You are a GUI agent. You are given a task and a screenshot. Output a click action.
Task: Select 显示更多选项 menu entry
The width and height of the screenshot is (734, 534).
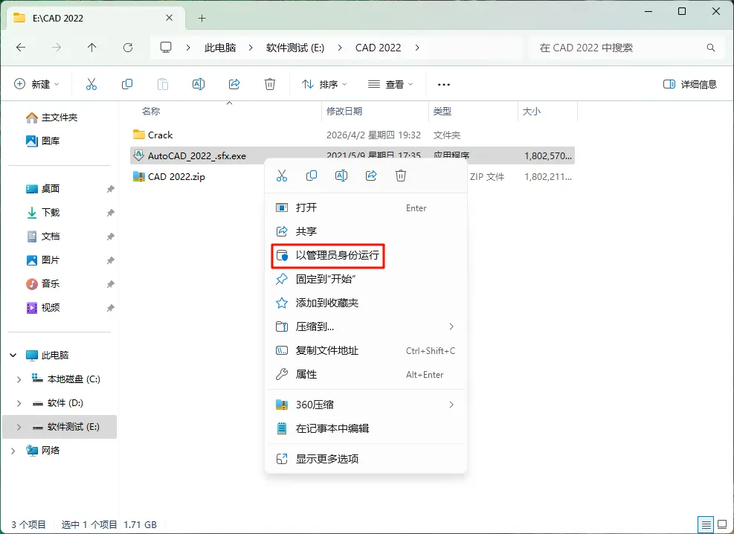(366, 459)
